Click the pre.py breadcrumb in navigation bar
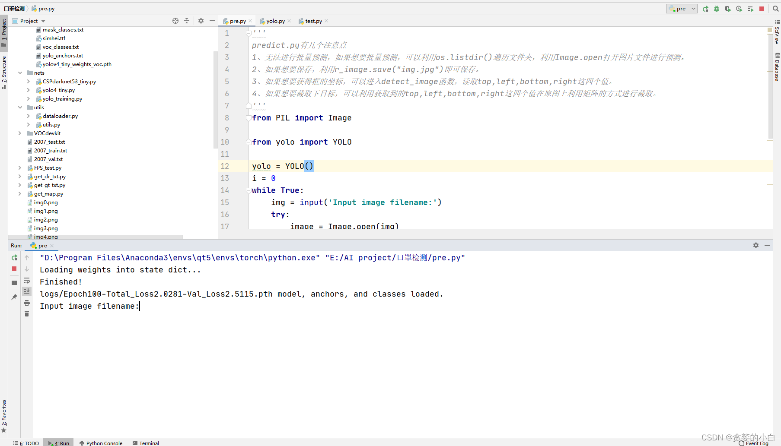Image resolution: width=781 pixels, height=446 pixels. 43,9
